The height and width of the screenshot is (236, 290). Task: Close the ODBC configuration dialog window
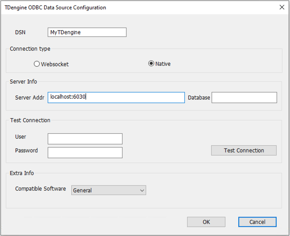click(x=281, y=8)
